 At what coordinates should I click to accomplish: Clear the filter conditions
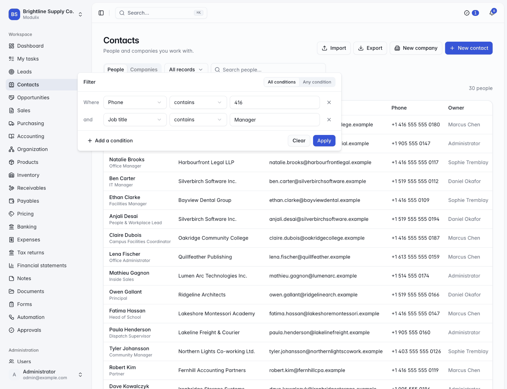299,141
